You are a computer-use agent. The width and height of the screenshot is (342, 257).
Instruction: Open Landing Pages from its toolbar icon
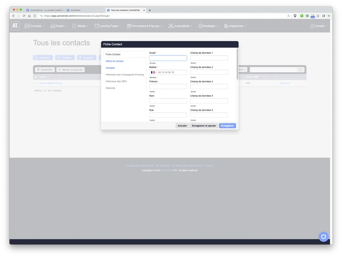click(x=97, y=26)
